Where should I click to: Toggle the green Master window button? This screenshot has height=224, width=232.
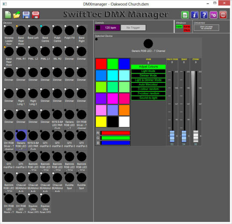pos(179,27)
